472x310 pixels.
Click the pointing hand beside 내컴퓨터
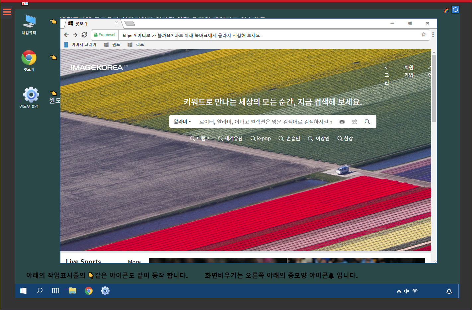coord(53,22)
